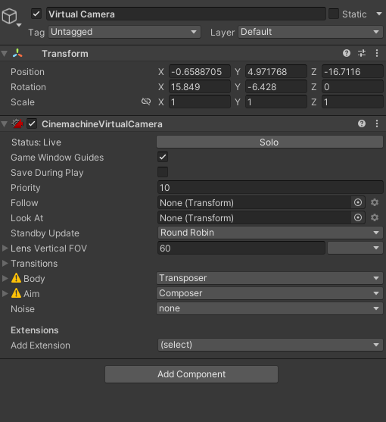The width and height of the screenshot is (386, 422).
Task: Open the Transform help icon
Action: coord(347,53)
